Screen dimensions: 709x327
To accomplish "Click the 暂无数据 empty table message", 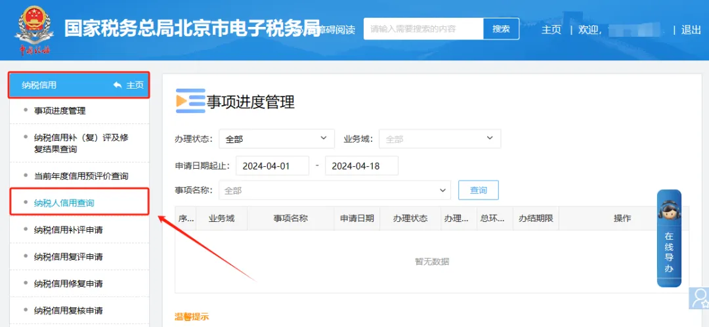I will tap(432, 261).
